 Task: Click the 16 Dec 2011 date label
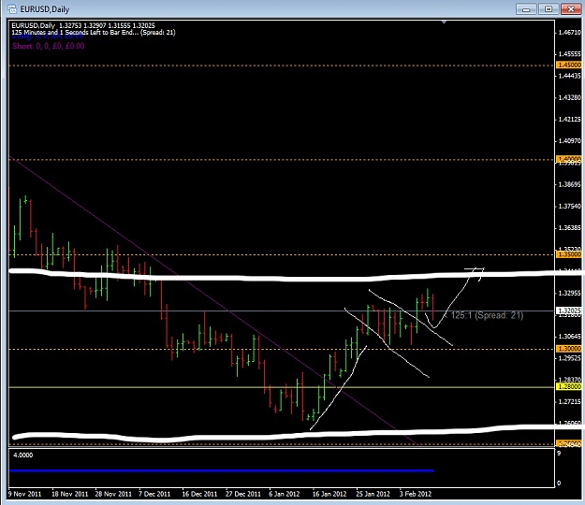coord(199,494)
